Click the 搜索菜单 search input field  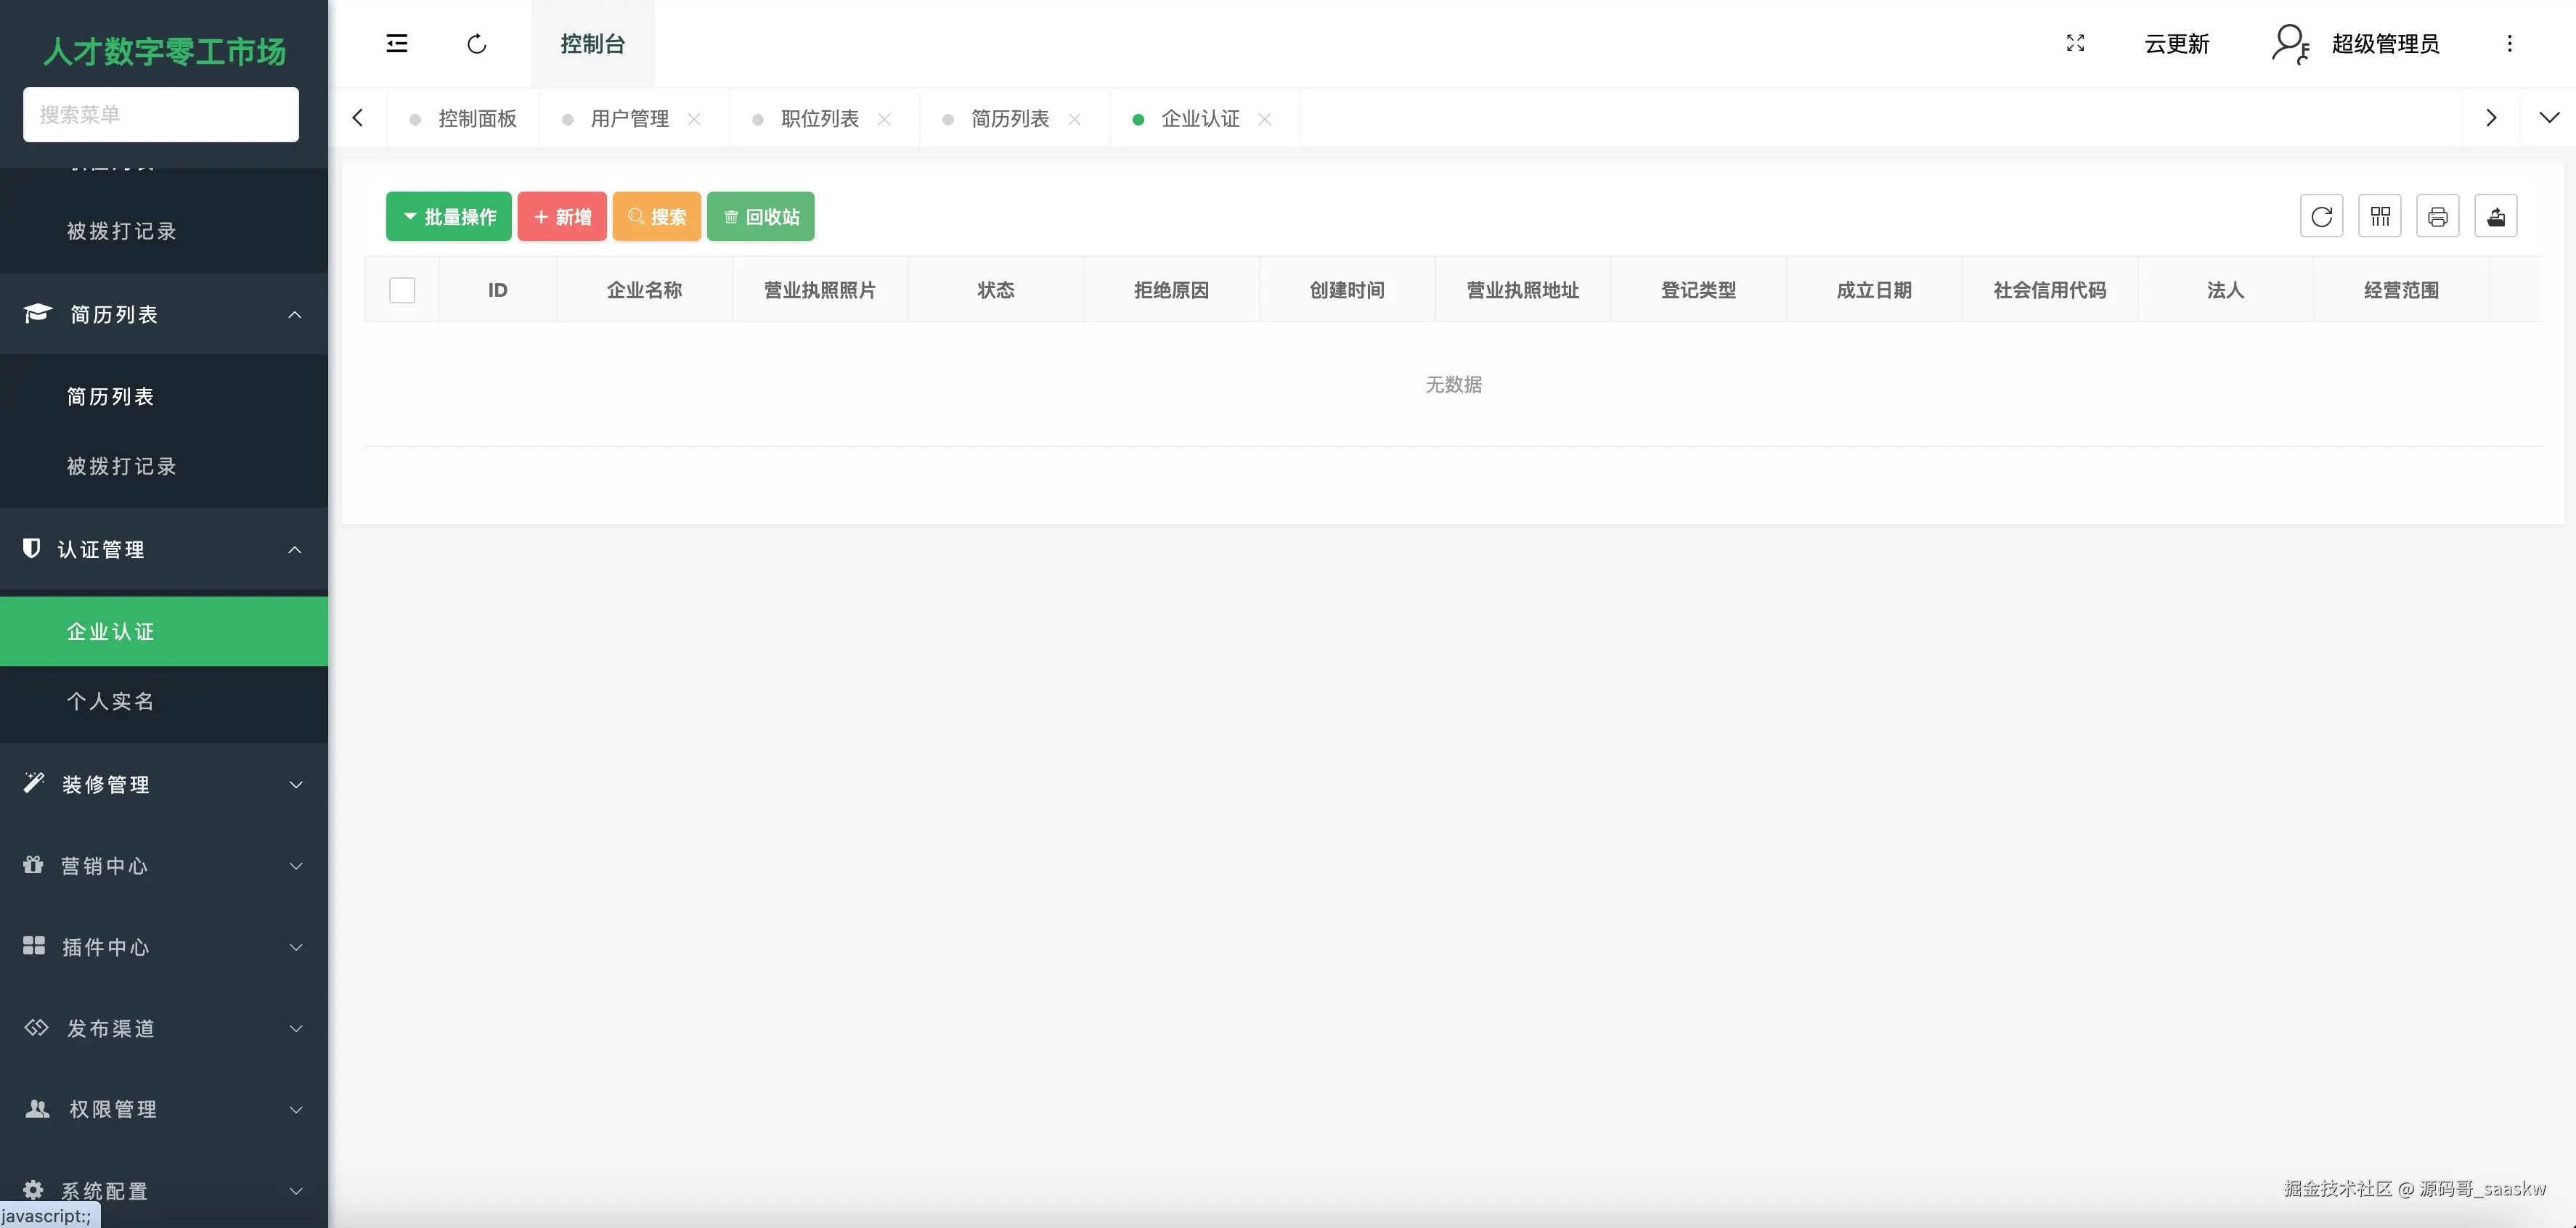tap(161, 114)
